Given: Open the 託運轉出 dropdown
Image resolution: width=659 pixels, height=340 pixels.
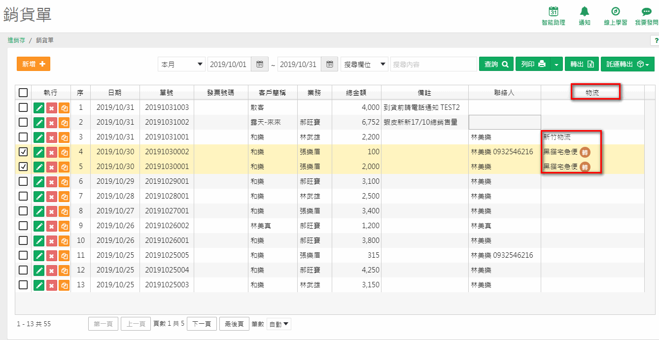Looking at the screenshot, I should (627, 64).
